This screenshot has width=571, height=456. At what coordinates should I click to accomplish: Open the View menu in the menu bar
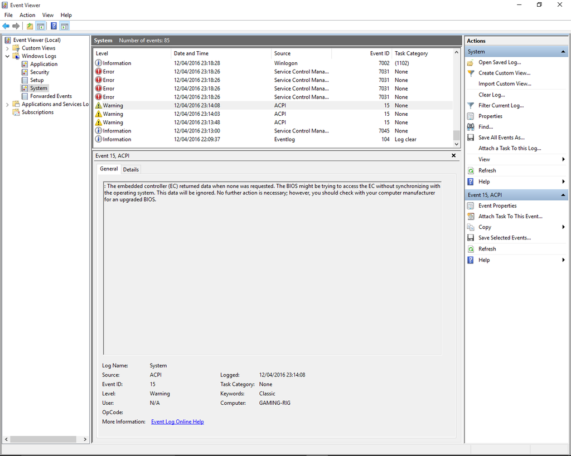[x=48, y=15]
